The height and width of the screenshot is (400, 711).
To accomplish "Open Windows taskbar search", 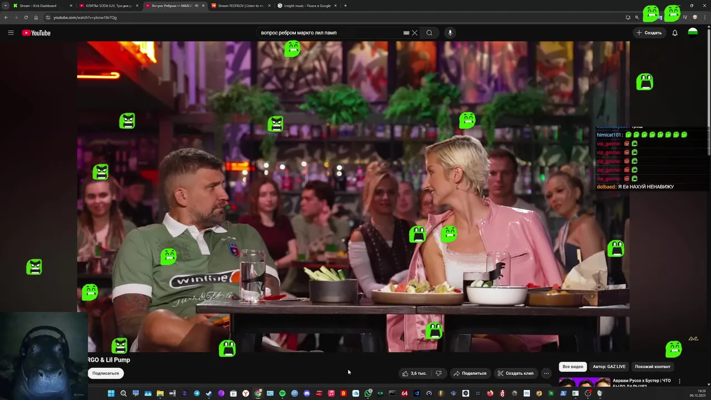I will pos(123,393).
